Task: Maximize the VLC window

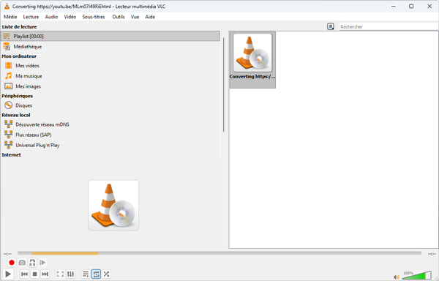Action: tap(411, 6)
